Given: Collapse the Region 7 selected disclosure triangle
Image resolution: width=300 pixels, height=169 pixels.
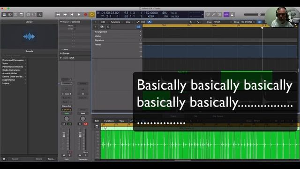Looking at the screenshot, I should (61, 22).
